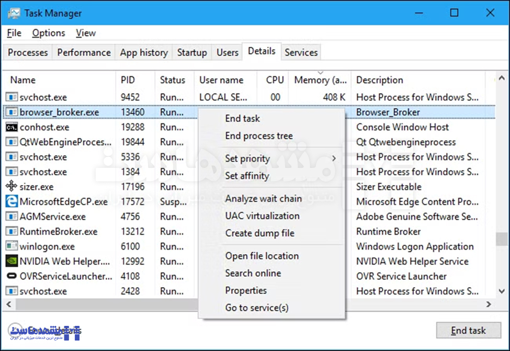Sort by the PID column header
The width and height of the screenshot is (510, 351).
(x=135, y=80)
